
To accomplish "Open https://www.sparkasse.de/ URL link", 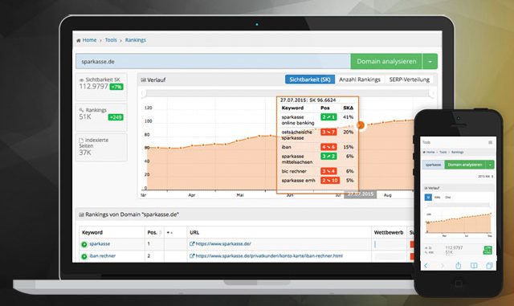I will pos(223,243).
